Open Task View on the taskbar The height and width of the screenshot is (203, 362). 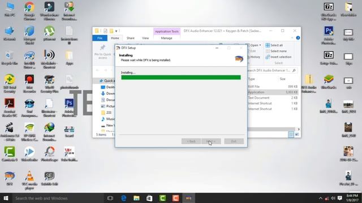point(110,198)
